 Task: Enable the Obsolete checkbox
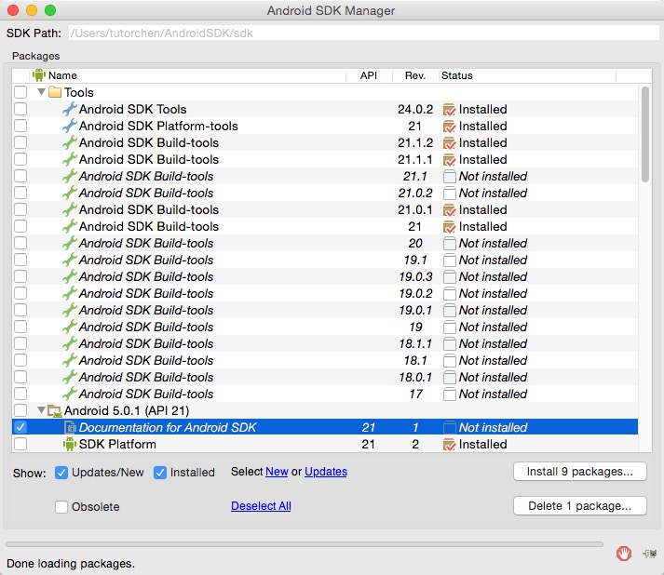point(61,507)
